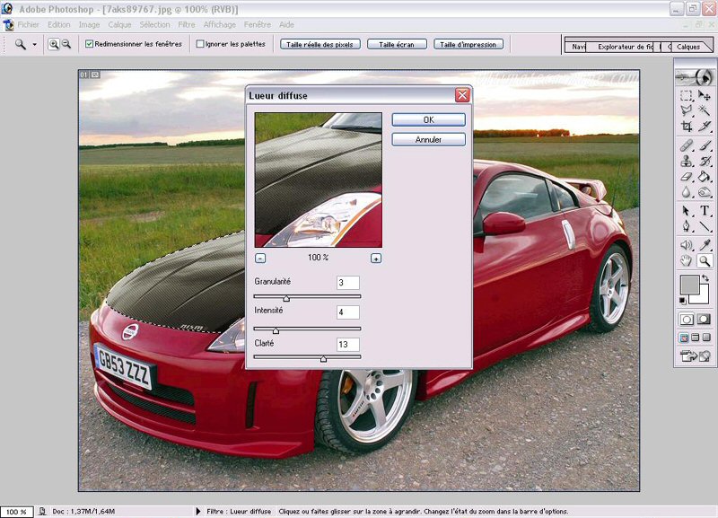This screenshot has height=518, width=718.
Task: Zoom out the filter preview with minus button
Action: pyautogui.click(x=260, y=259)
